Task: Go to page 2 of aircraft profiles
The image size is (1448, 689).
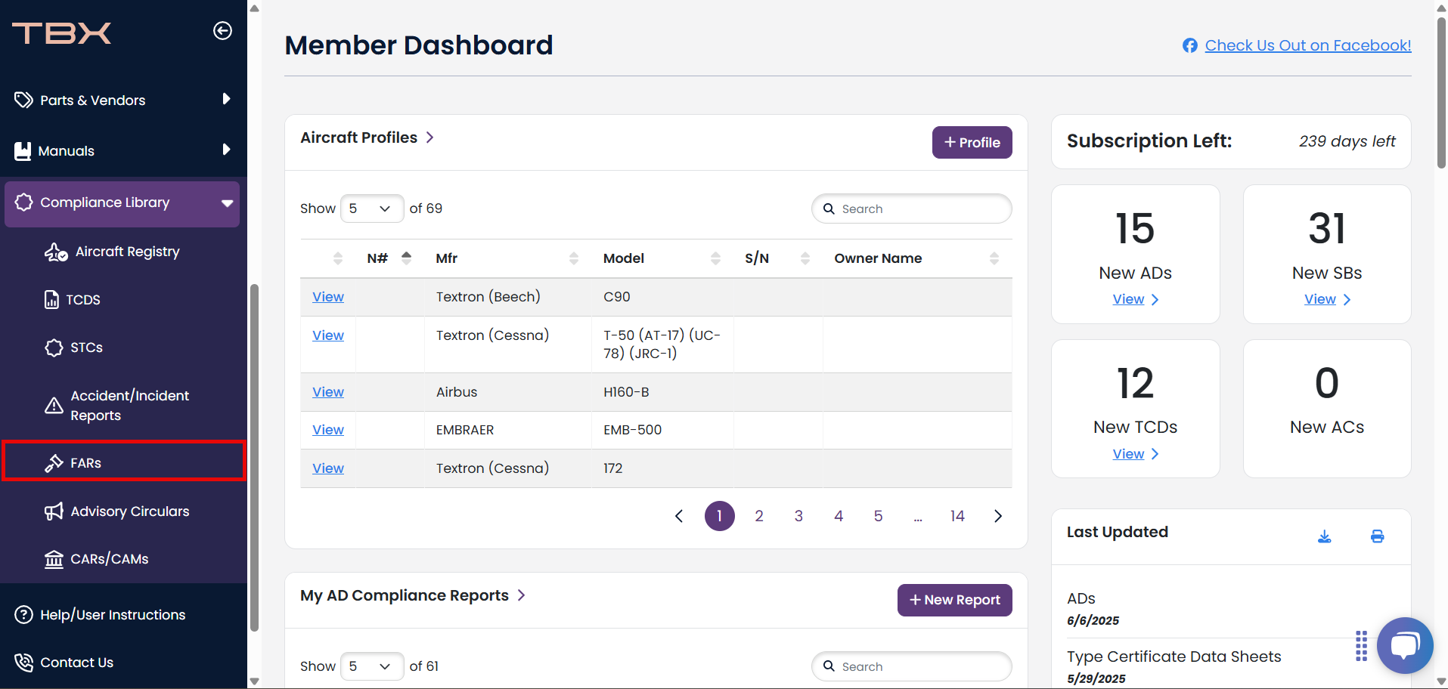Action: coord(759,516)
